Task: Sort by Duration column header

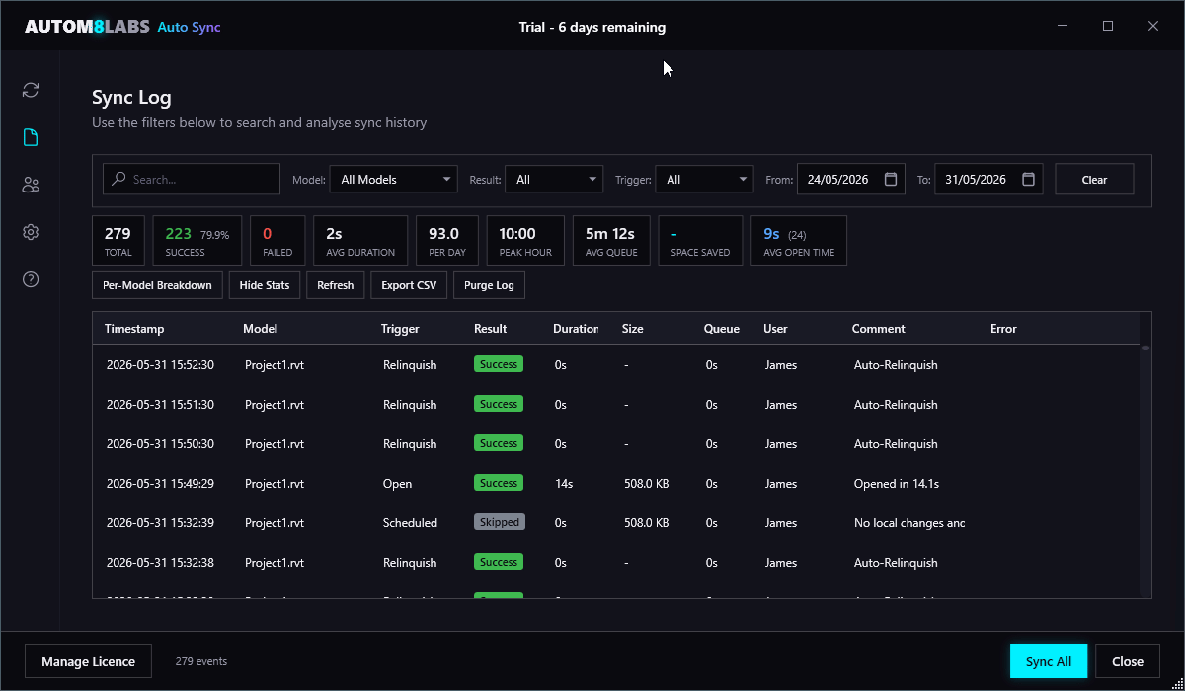Action: (576, 329)
